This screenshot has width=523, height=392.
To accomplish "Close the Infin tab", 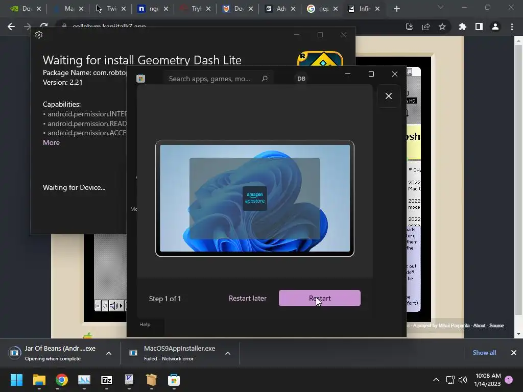I will (377, 9).
